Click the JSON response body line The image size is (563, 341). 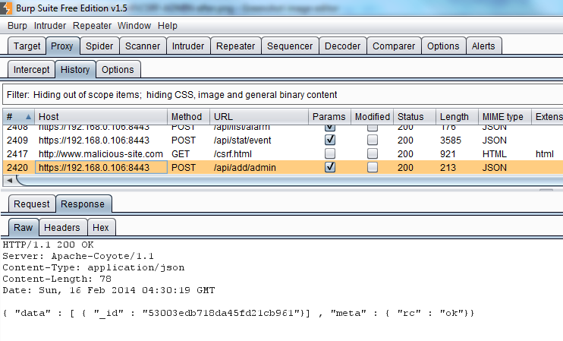238,313
